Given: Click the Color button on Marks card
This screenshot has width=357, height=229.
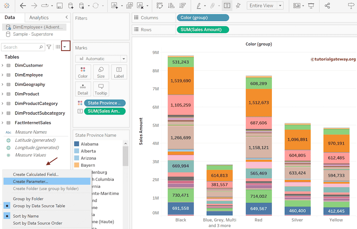Looking at the screenshot, I should (x=83, y=72).
